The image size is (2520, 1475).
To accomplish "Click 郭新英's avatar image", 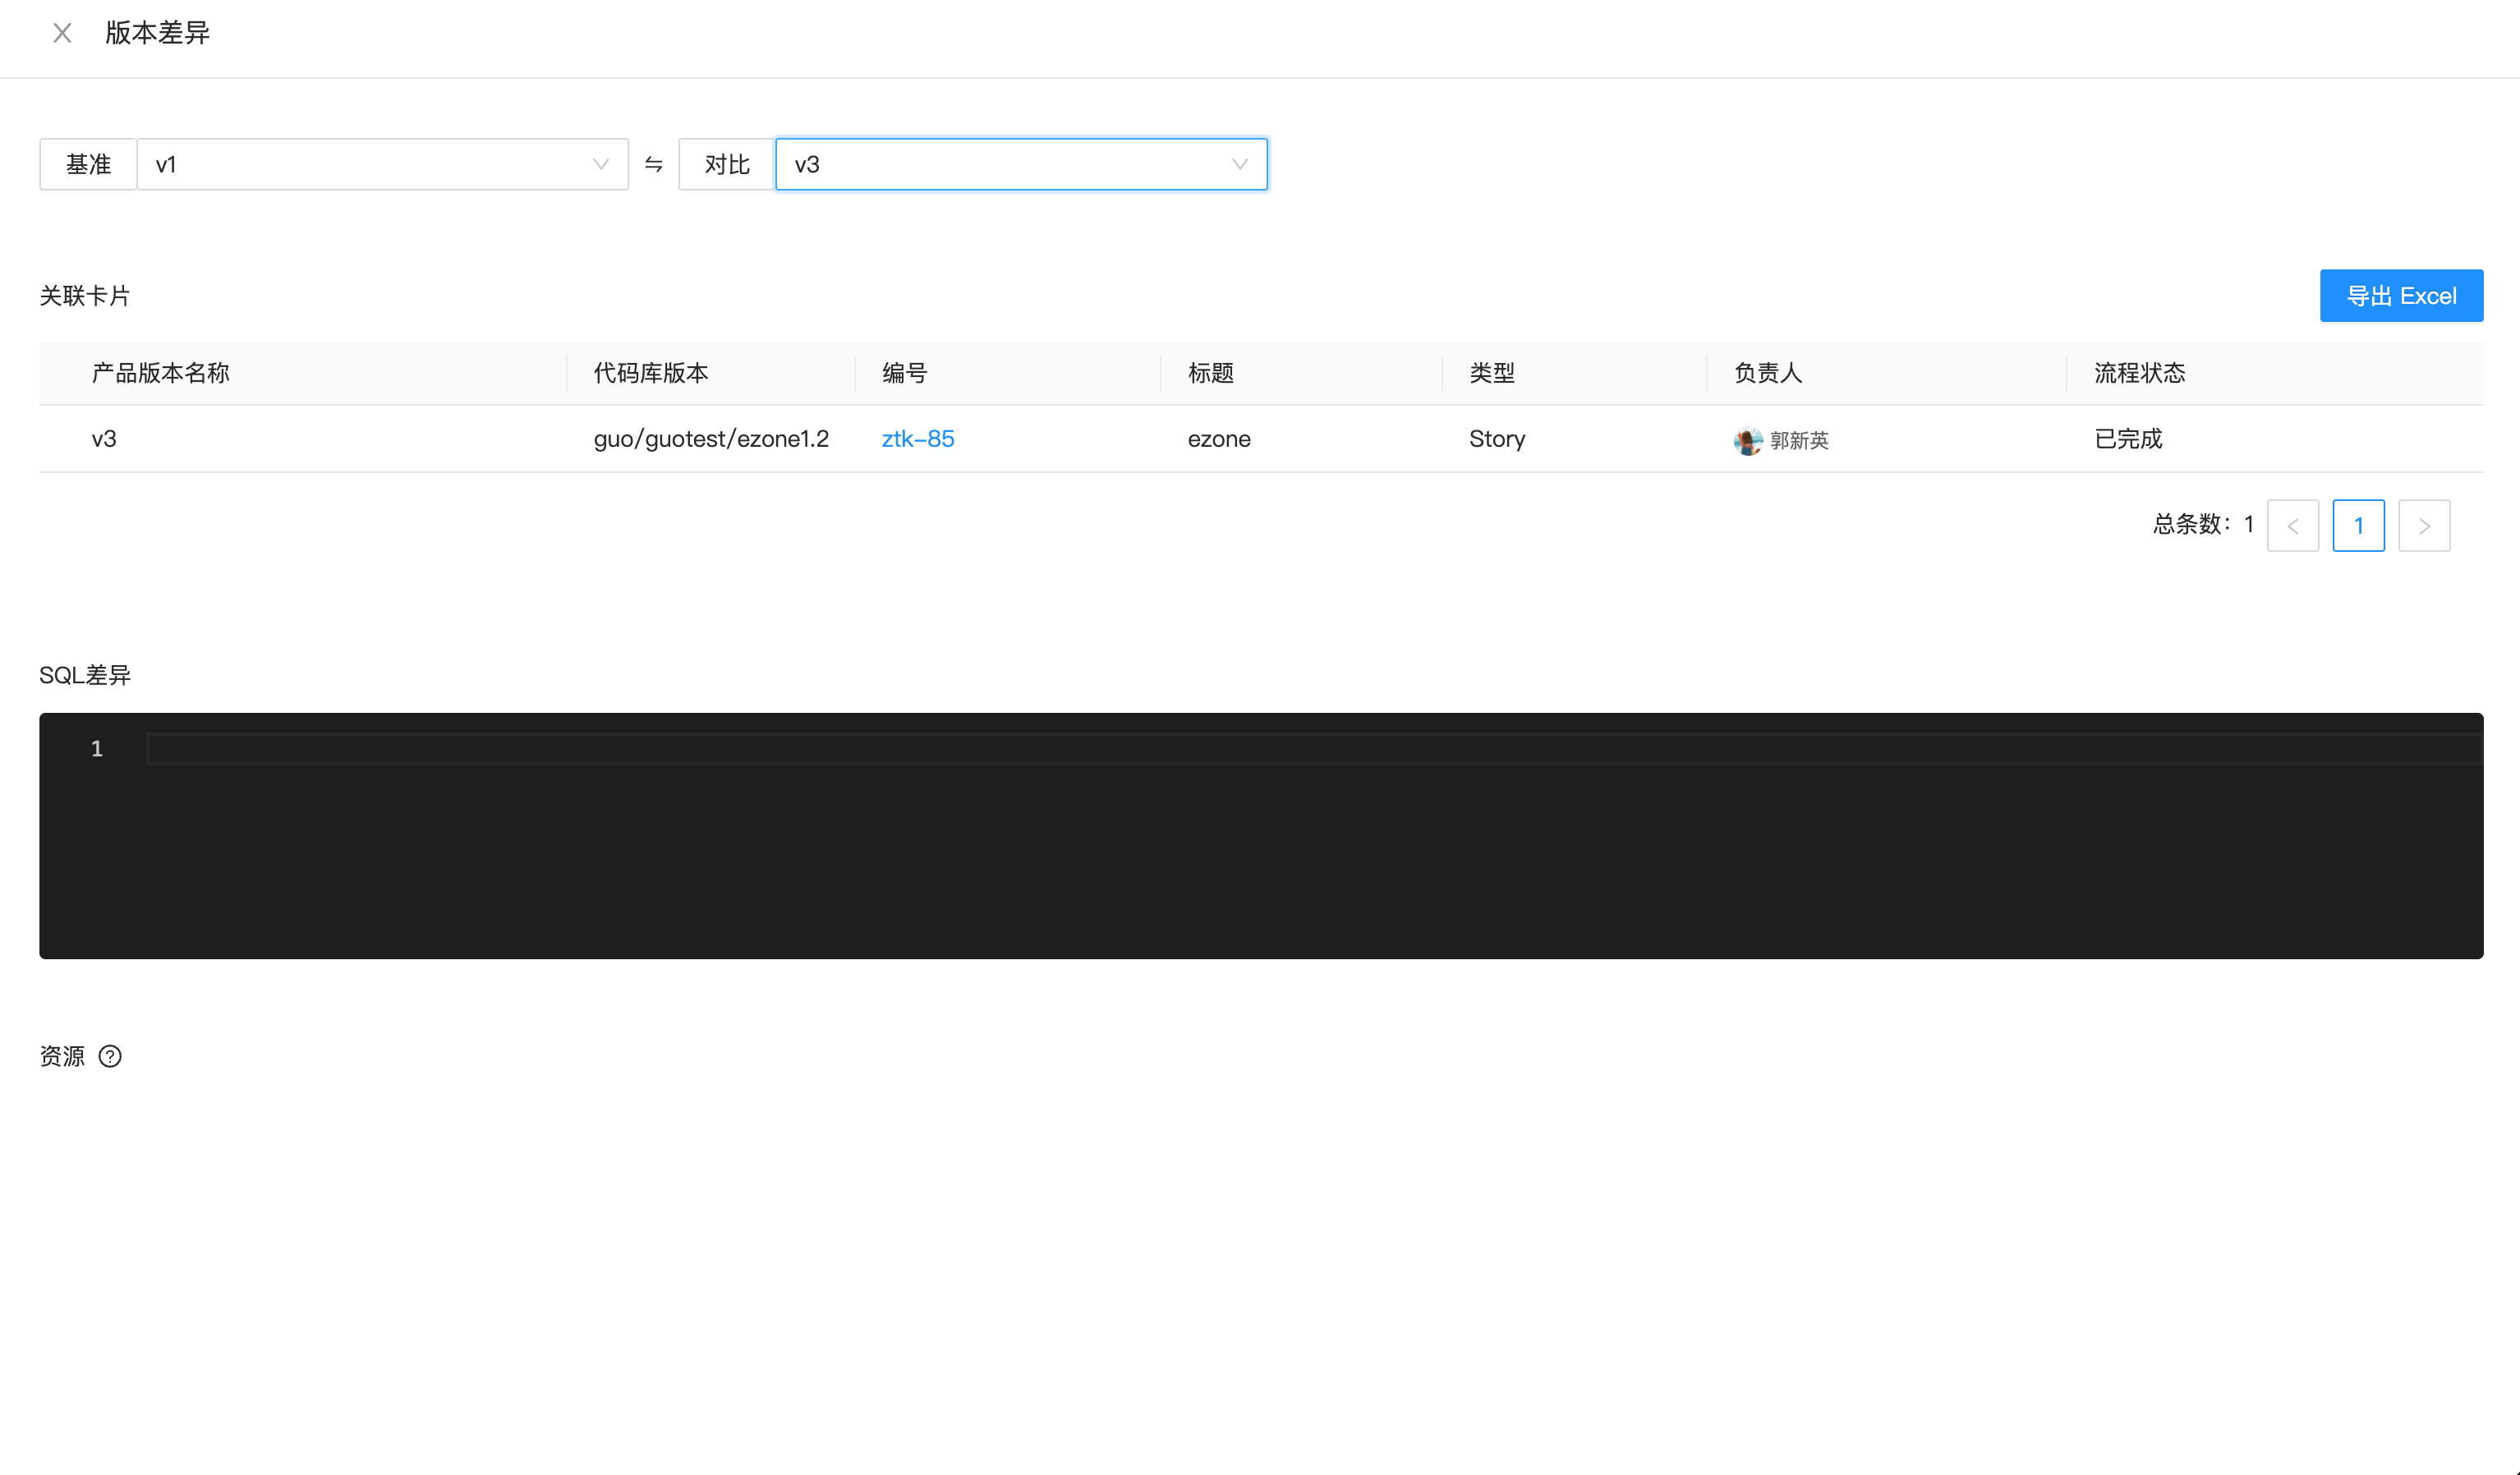I will coord(1747,440).
